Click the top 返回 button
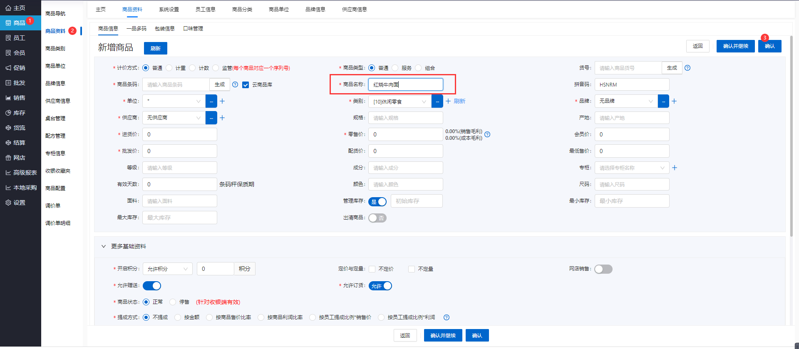Image resolution: width=799 pixels, height=349 pixels. 698,46
